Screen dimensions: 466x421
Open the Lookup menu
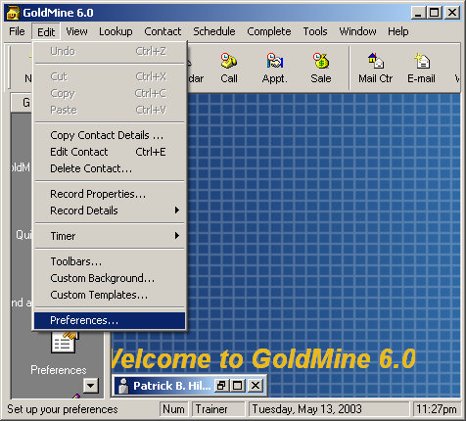click(x=116, y=31)
